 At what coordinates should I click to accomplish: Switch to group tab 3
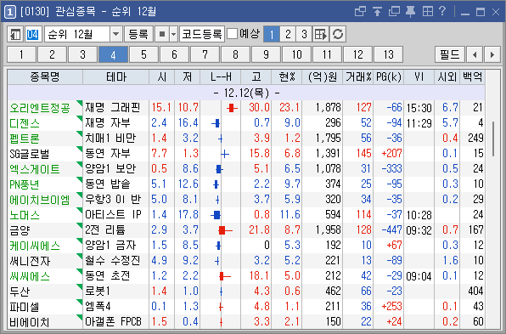point(82,54)
